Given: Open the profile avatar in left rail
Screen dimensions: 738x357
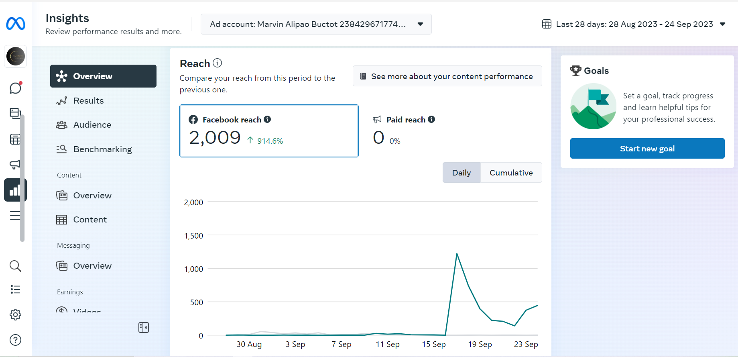Looking at the screenshot, I should pyautogui.click(x=16, y=56).
